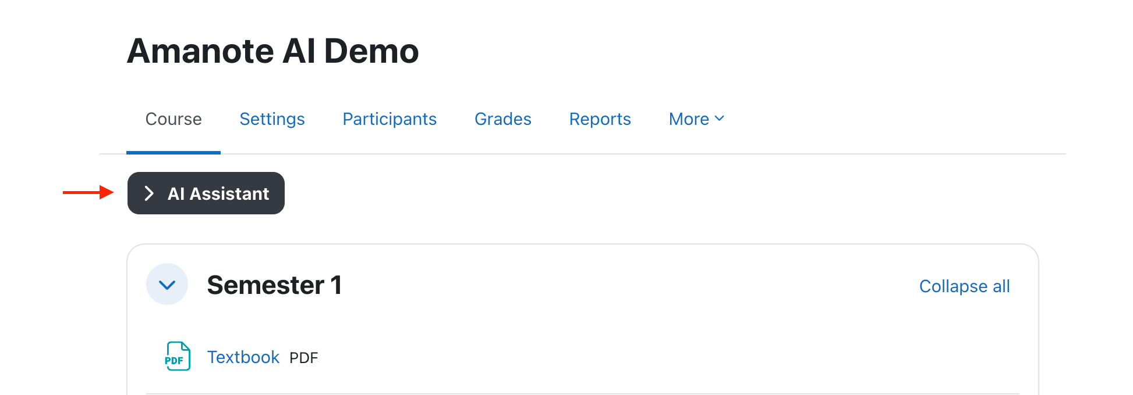1133x395 pixels.
Task: Select the Reports tab
Action: point(600,119)
